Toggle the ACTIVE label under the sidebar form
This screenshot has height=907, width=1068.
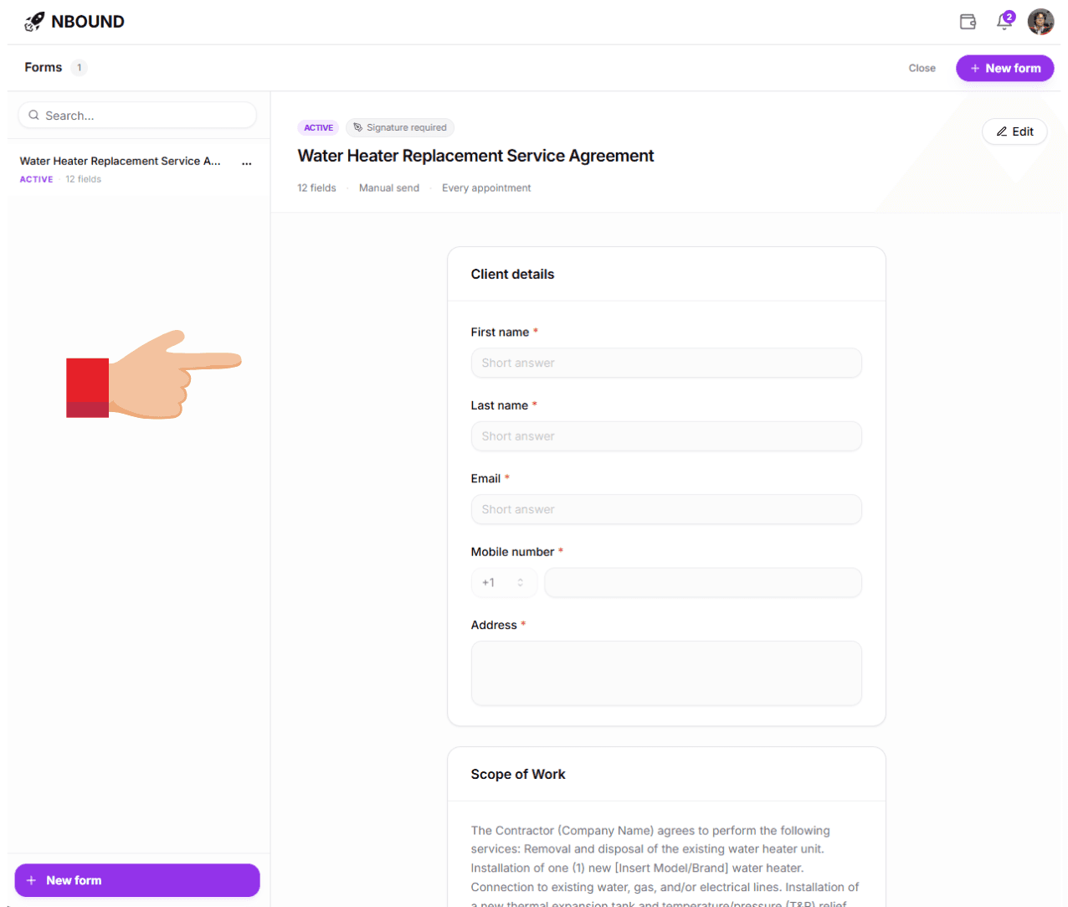coord(36,178)
